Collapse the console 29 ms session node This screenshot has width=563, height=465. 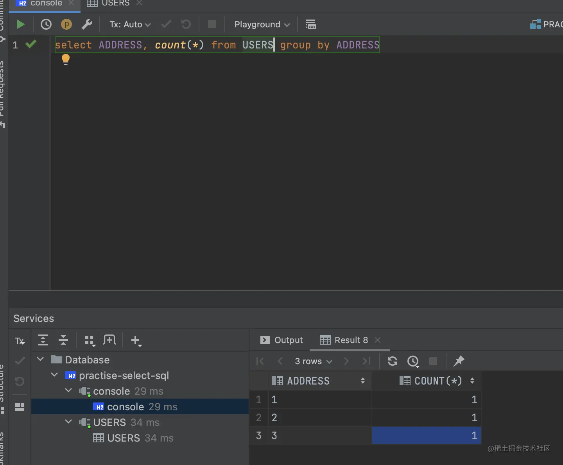(x=68, y=390)
